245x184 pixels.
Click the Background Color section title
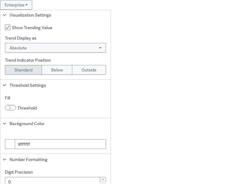(27, 124)
